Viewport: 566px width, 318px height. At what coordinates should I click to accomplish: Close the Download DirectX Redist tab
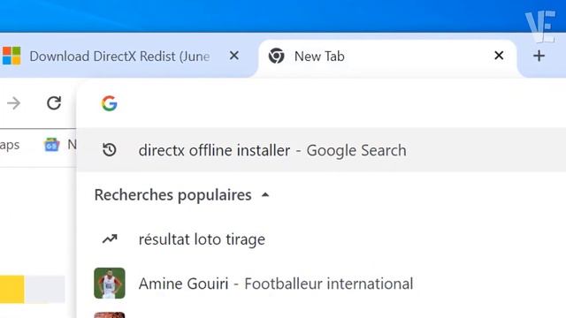[233, 56]
